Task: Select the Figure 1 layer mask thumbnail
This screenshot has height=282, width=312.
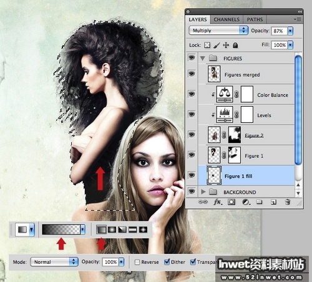Action: tap(235, 155)
